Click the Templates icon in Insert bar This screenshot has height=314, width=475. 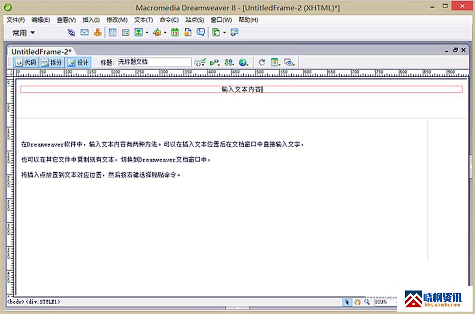click(x=216, y=32)
